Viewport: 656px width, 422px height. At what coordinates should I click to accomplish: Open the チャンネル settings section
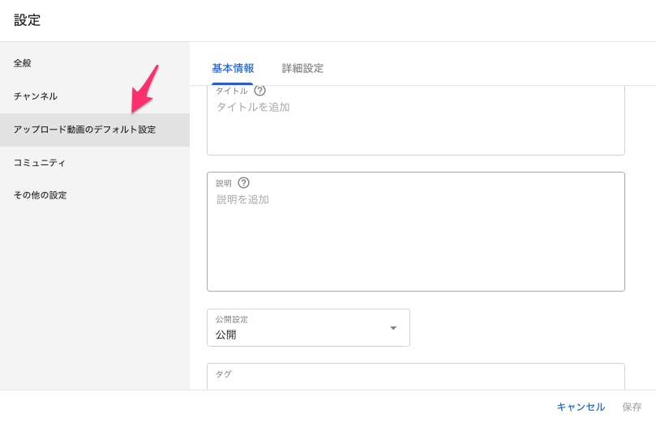coord(36,96)
